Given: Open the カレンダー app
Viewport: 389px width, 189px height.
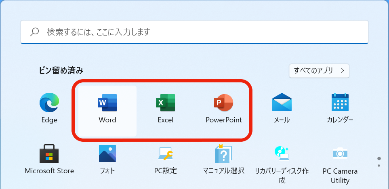Looking at the screenshot, I should (340, 108).
